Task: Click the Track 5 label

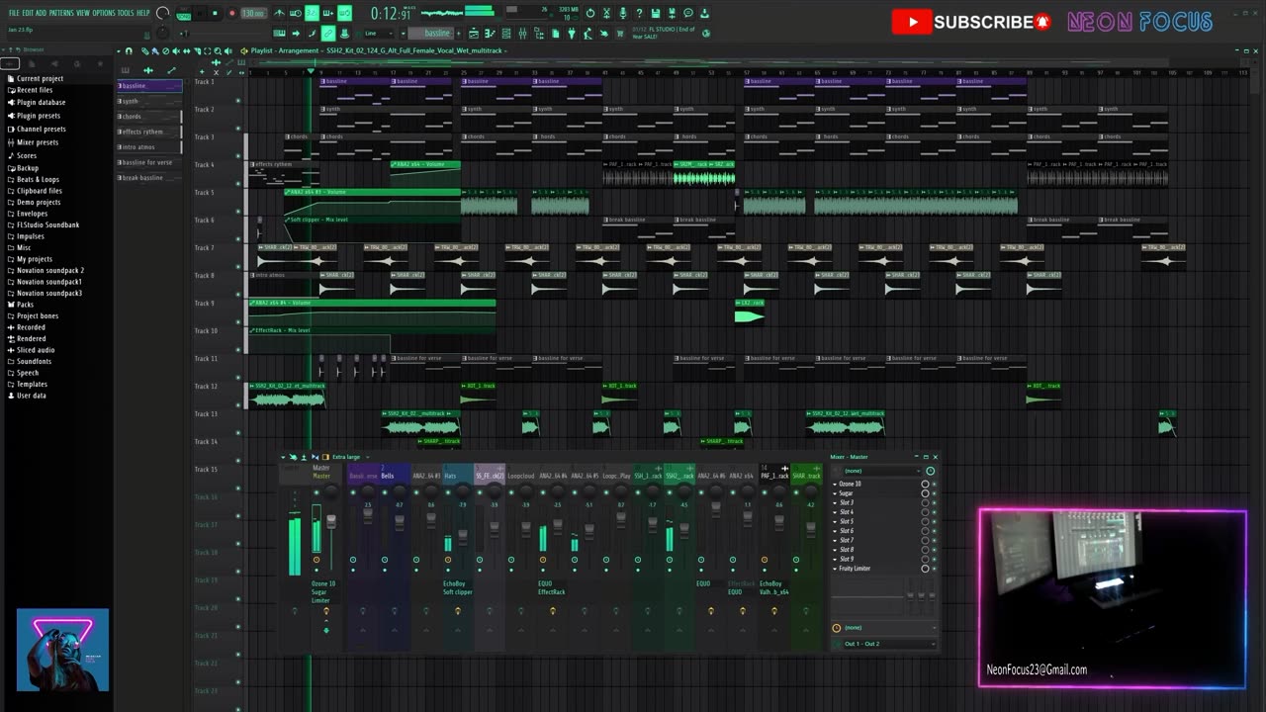Action: coord(204,192)
